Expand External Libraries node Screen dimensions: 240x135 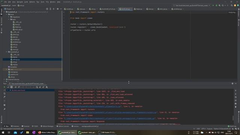4,79
